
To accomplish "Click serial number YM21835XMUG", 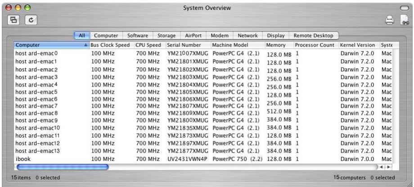I will [188, 128].
